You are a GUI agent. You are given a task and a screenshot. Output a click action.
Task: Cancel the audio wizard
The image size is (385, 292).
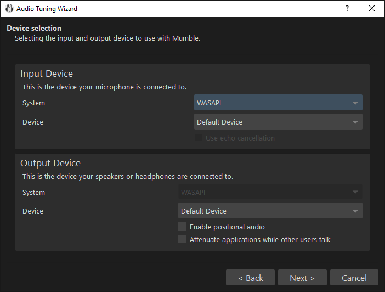[x=354, y=278]
